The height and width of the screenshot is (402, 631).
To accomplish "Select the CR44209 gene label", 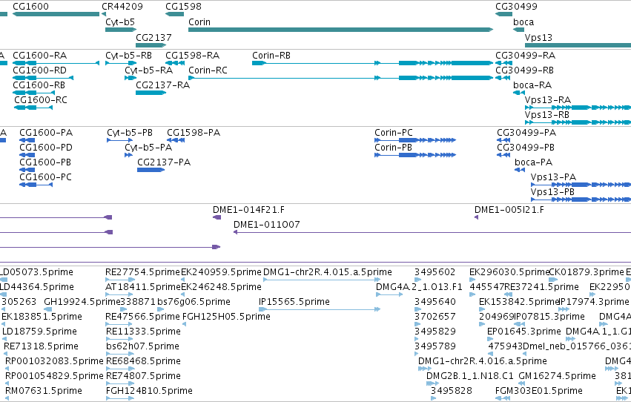I will [122, 7].
